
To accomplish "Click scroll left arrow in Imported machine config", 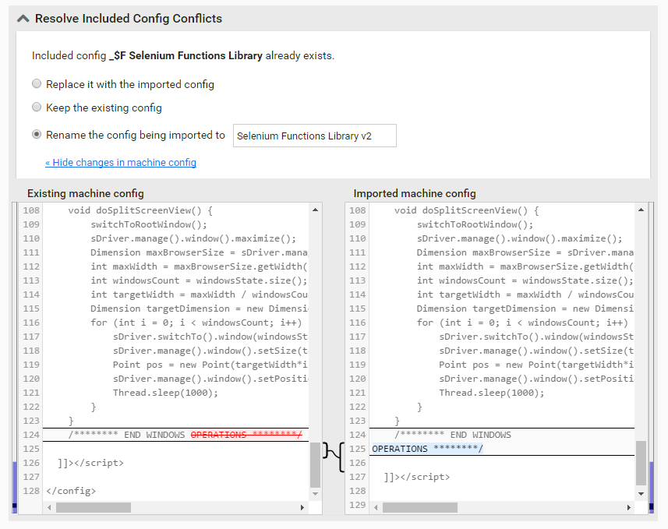I will [x=376, y=507].
